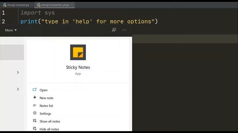The image size is (238, 133).
Task: Click line number 2 in the gutter
Action: point(3,21)
